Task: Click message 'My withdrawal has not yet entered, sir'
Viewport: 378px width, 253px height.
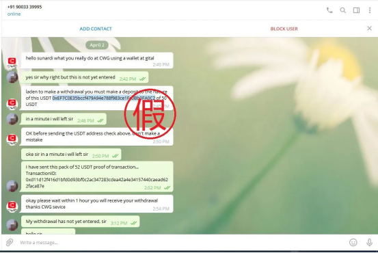Action: click(80, 222)
